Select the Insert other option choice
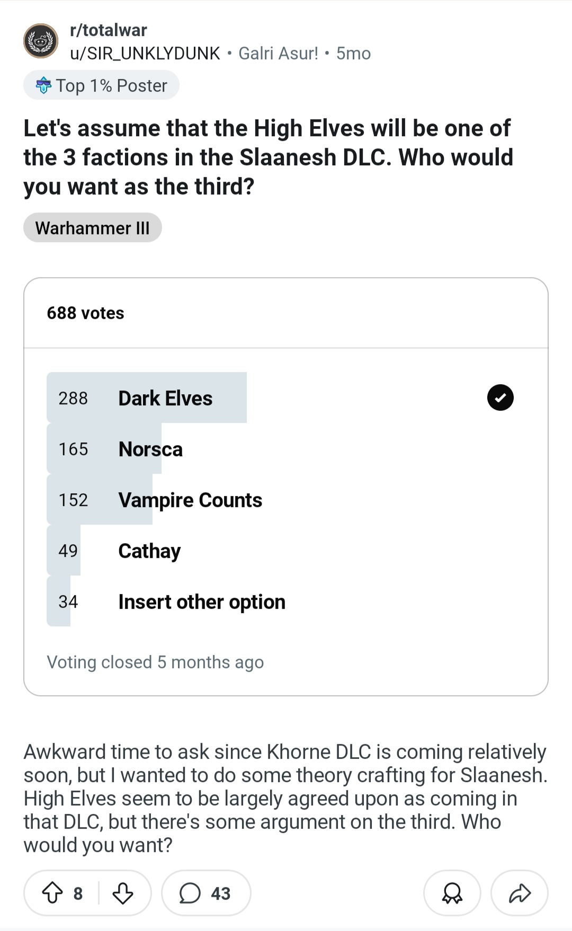Image resolution: width=572 pixels, height=931 pixels. (x=286, y=601)
